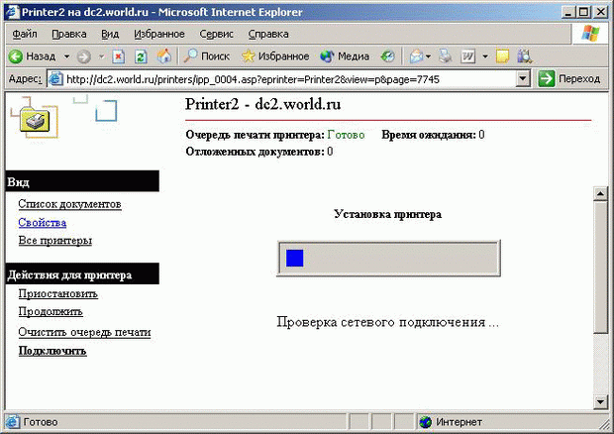
Task: Expand the address bar dropdown list
Action: pyautogui.click(x=522, y=79)
